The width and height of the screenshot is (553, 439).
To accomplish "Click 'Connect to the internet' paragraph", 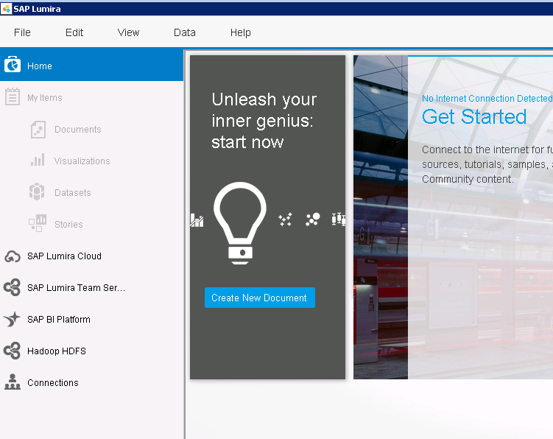I will coord(487,164).
